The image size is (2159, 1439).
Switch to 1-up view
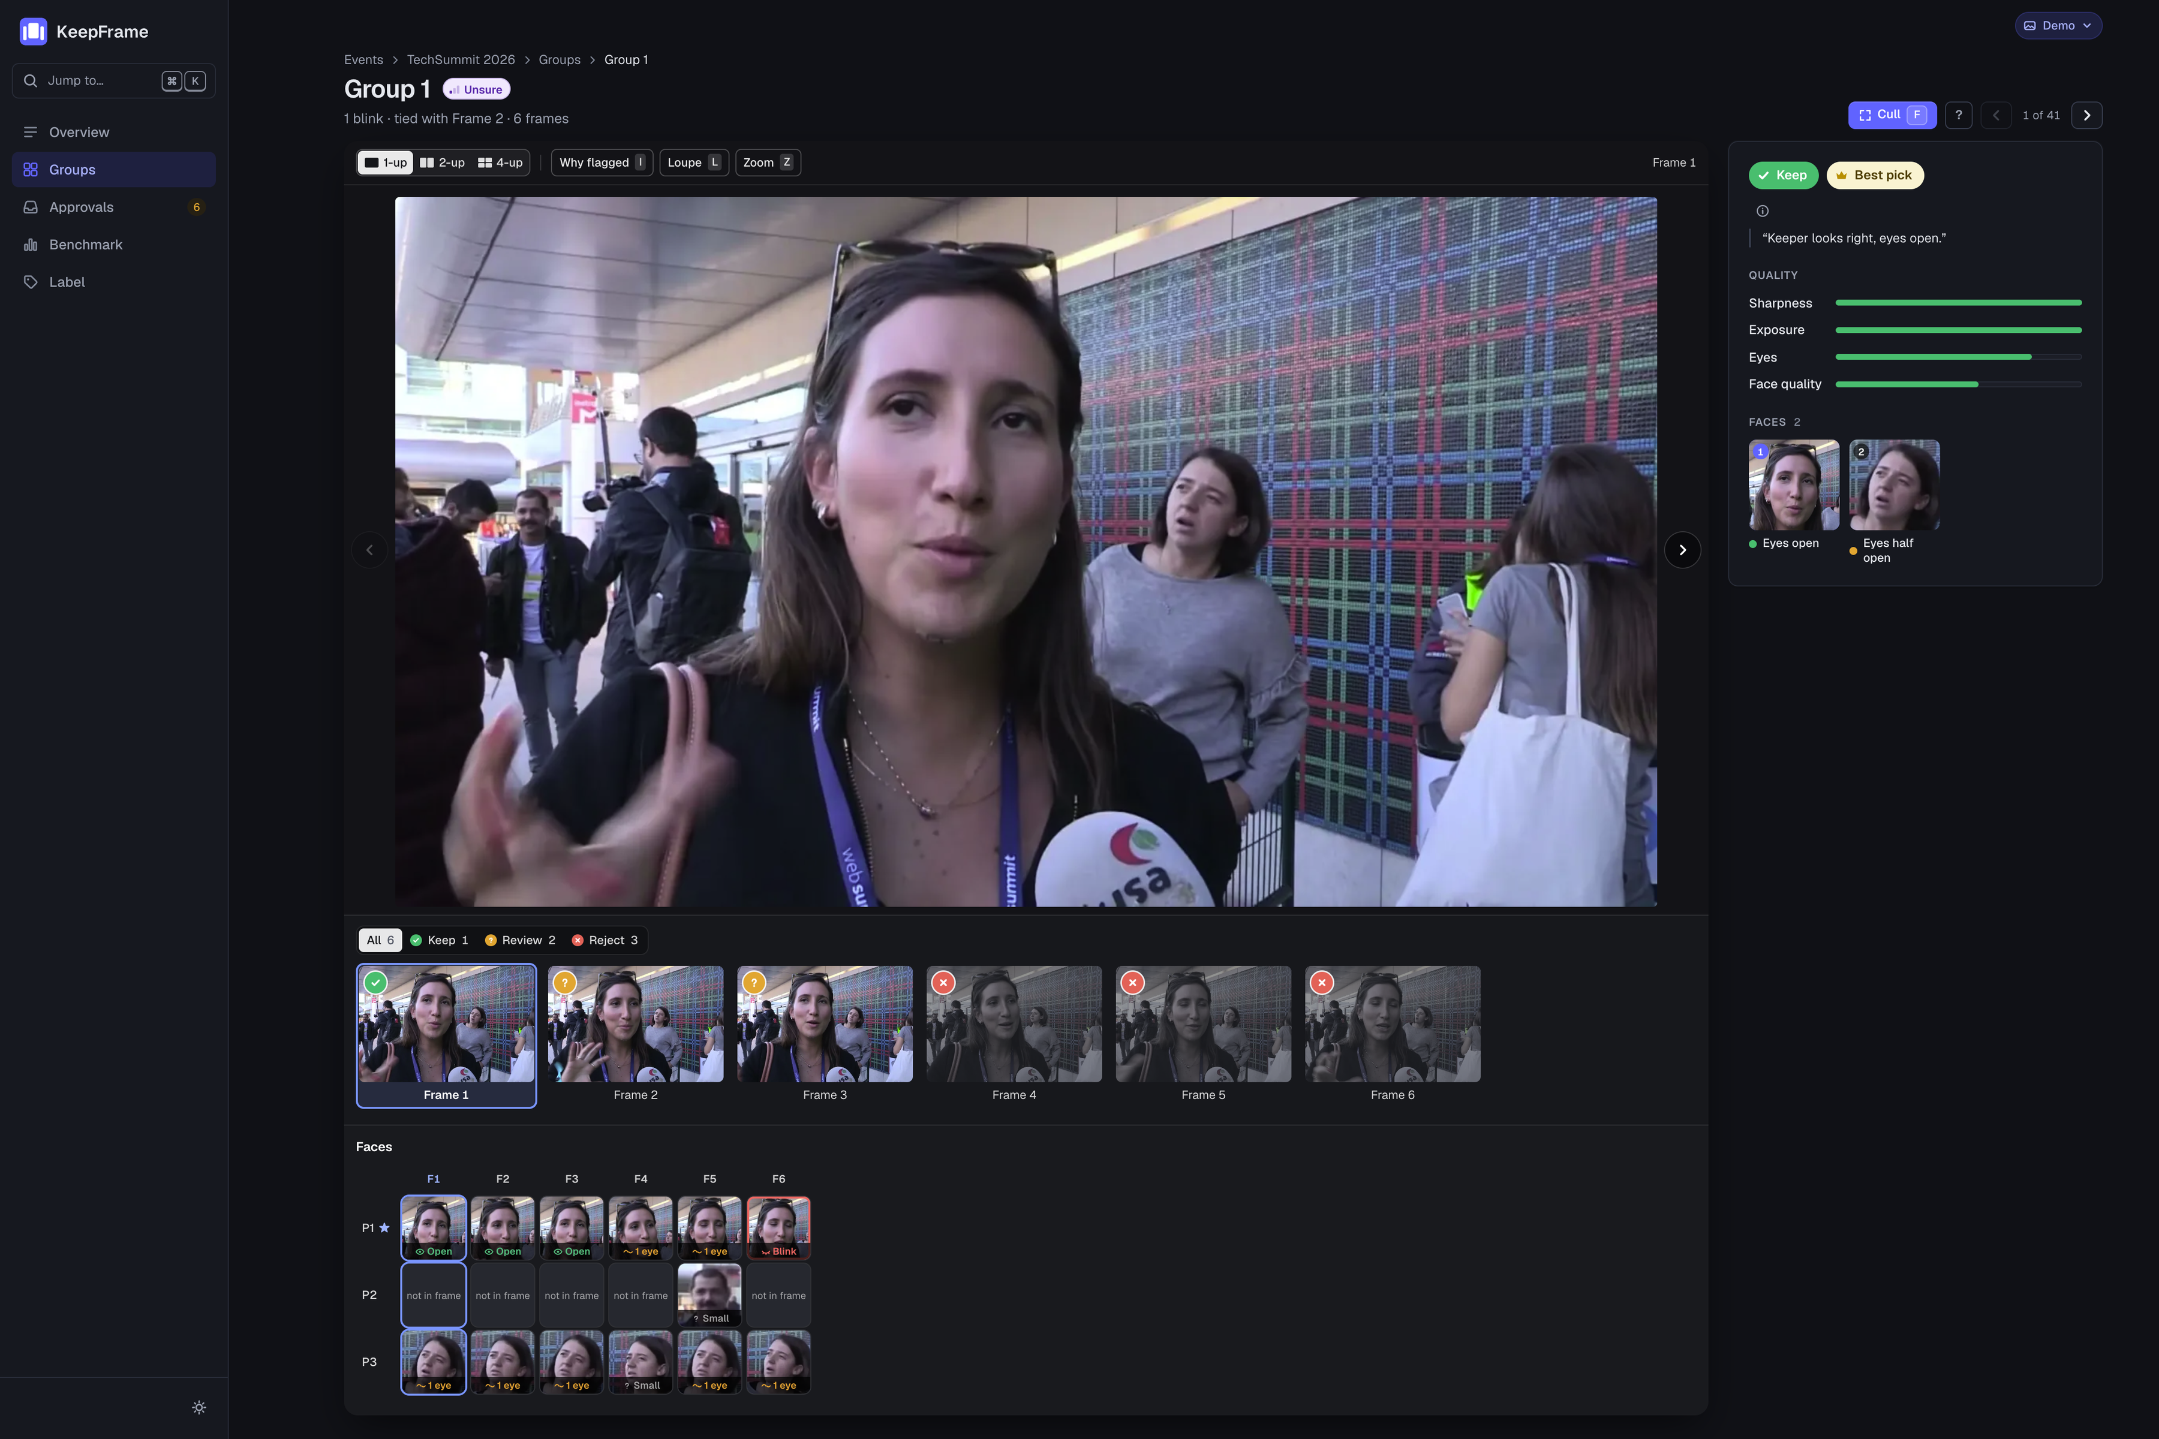point(386,162)
